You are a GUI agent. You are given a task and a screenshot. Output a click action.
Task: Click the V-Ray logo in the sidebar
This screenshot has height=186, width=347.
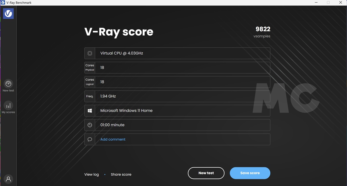pos(8,13)
